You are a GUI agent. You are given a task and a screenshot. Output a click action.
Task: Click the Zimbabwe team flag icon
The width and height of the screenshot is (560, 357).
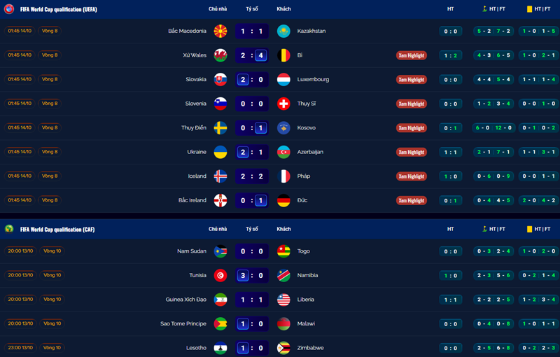(283, 348)
